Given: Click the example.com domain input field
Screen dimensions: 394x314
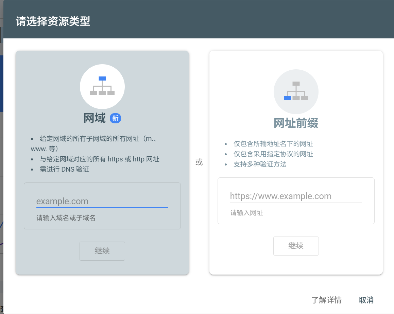Looking at the screenshot, I should point(102,201).
